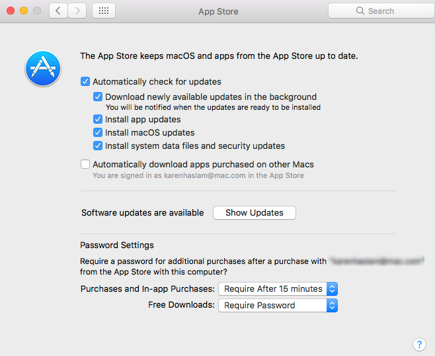This screenshot has width=435, height=356.
Task: Close the App Store preferences window
Action: pyautogui.click(x=11, y=11)
